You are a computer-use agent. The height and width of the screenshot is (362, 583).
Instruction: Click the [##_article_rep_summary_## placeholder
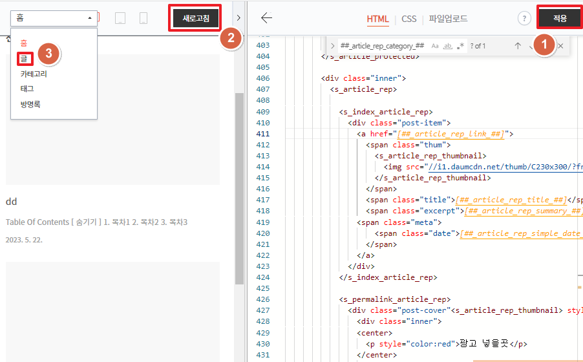[523, 211]
